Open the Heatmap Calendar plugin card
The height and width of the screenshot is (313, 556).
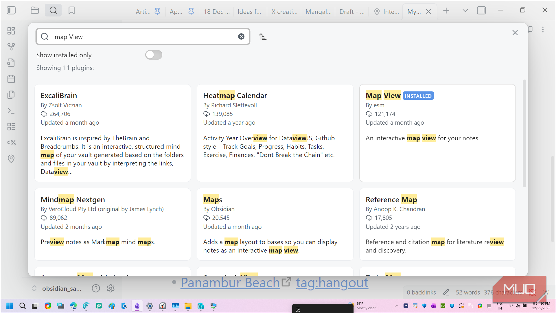tap(275, 133)
